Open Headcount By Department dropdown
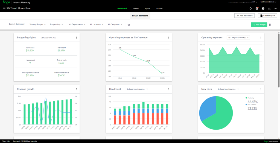Image resolution: width=280 pixels, height=143 pixels. point(137,89)
